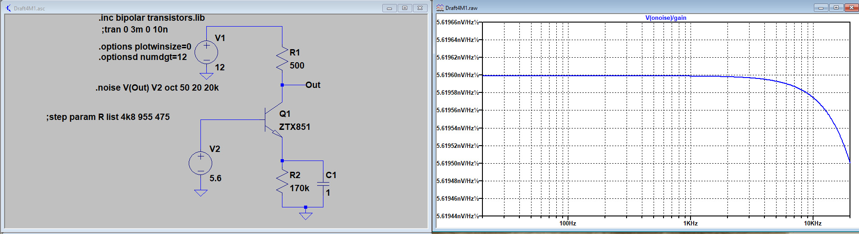Click the Q1 reference label

click(285, 114)
